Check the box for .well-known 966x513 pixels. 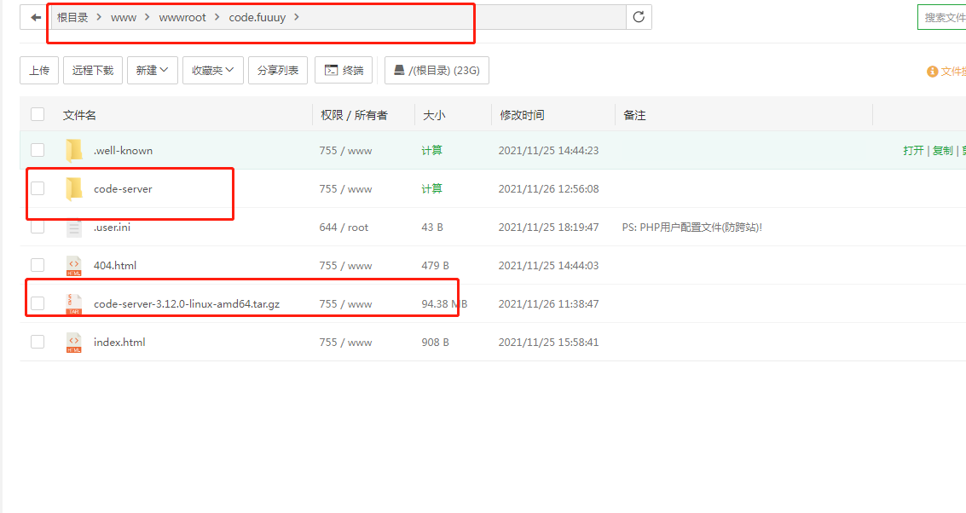click(38, 150)
